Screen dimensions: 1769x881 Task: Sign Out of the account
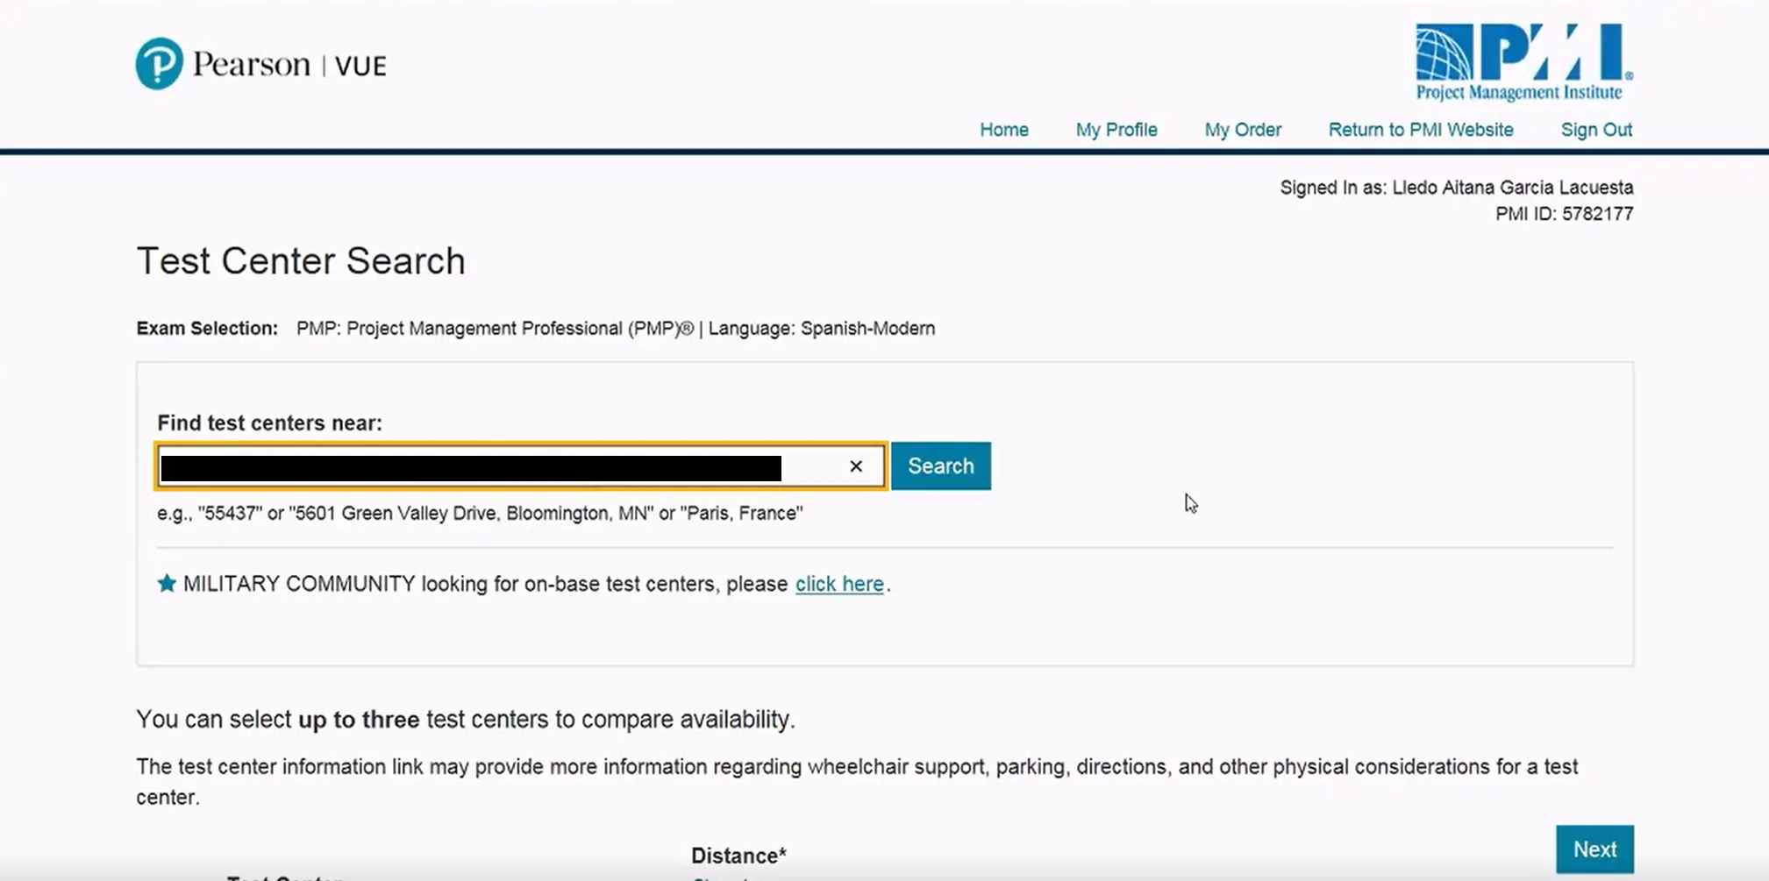click(x=1595, y=130)
